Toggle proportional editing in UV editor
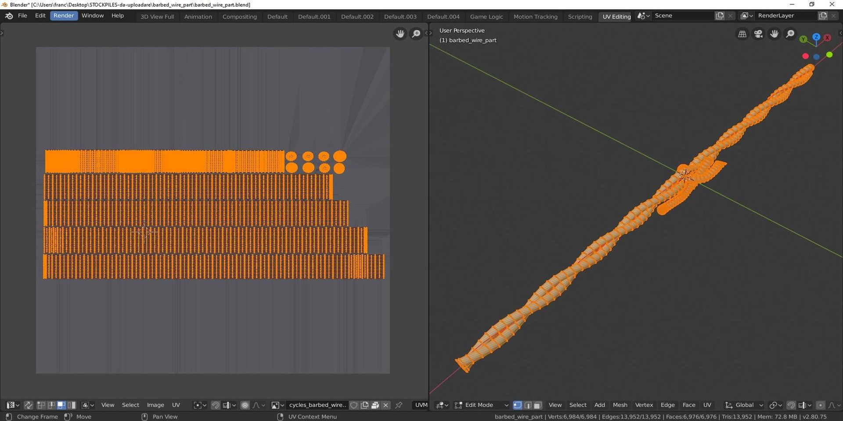Viewport: 843px width, 421px height. coord(245,405)
